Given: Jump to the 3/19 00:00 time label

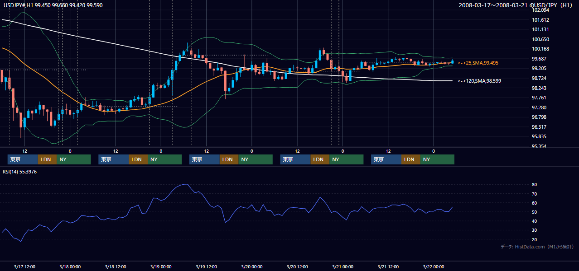Looking at the screenshot, I should 161,266.
